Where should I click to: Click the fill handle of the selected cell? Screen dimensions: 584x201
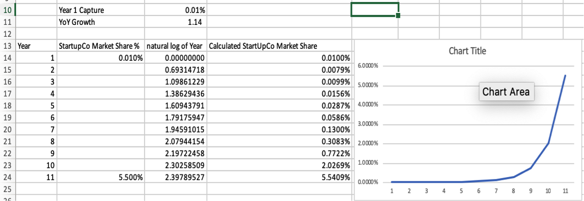tap(398, 16)
